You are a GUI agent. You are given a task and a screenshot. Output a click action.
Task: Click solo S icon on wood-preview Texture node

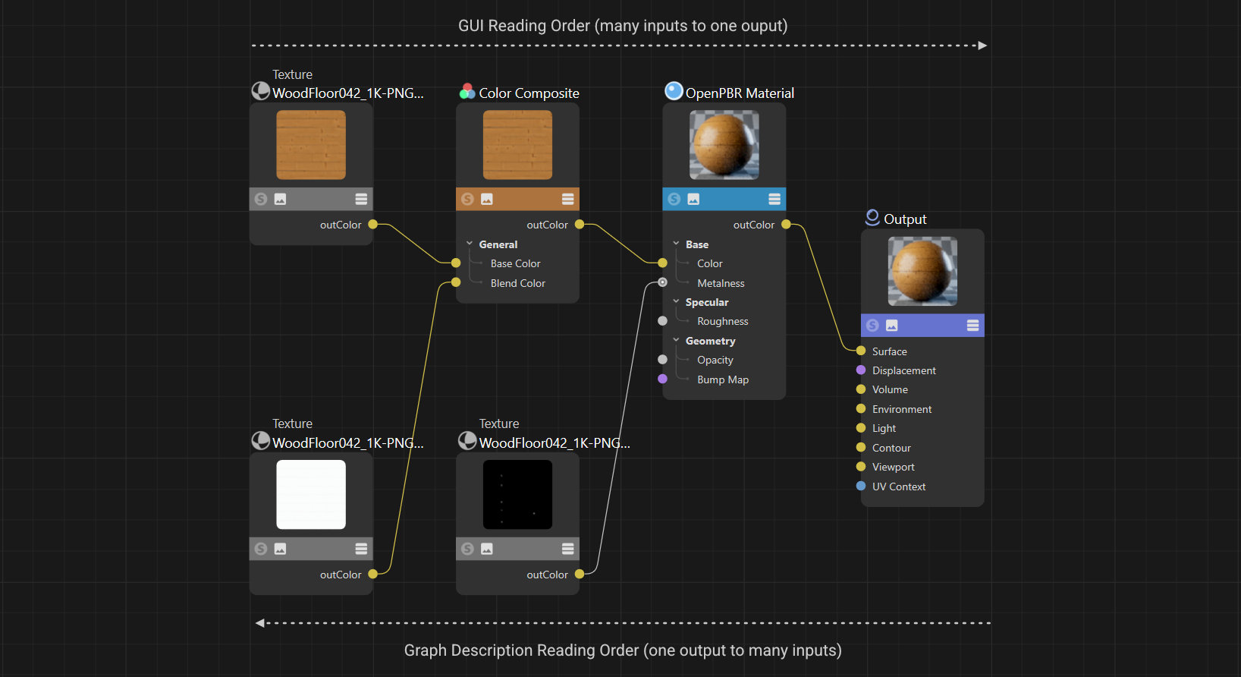click(261, 199)
